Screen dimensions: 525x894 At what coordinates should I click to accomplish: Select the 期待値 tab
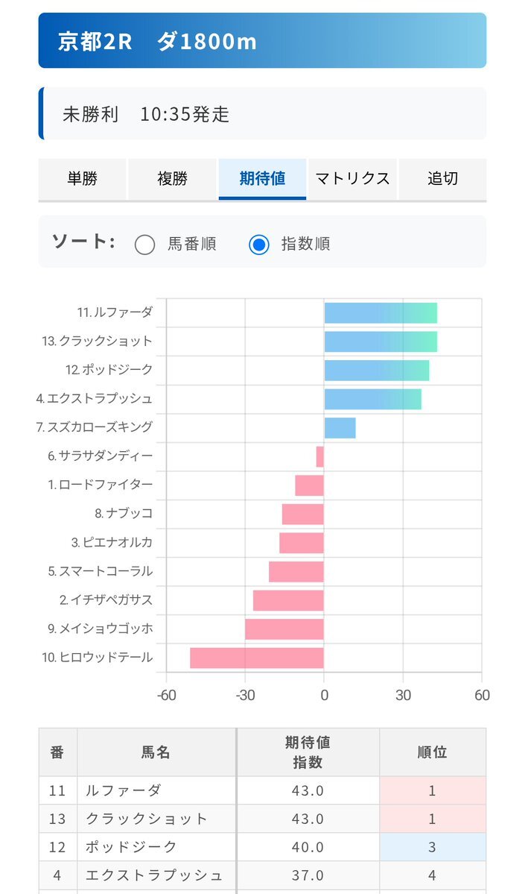[261, 178]
